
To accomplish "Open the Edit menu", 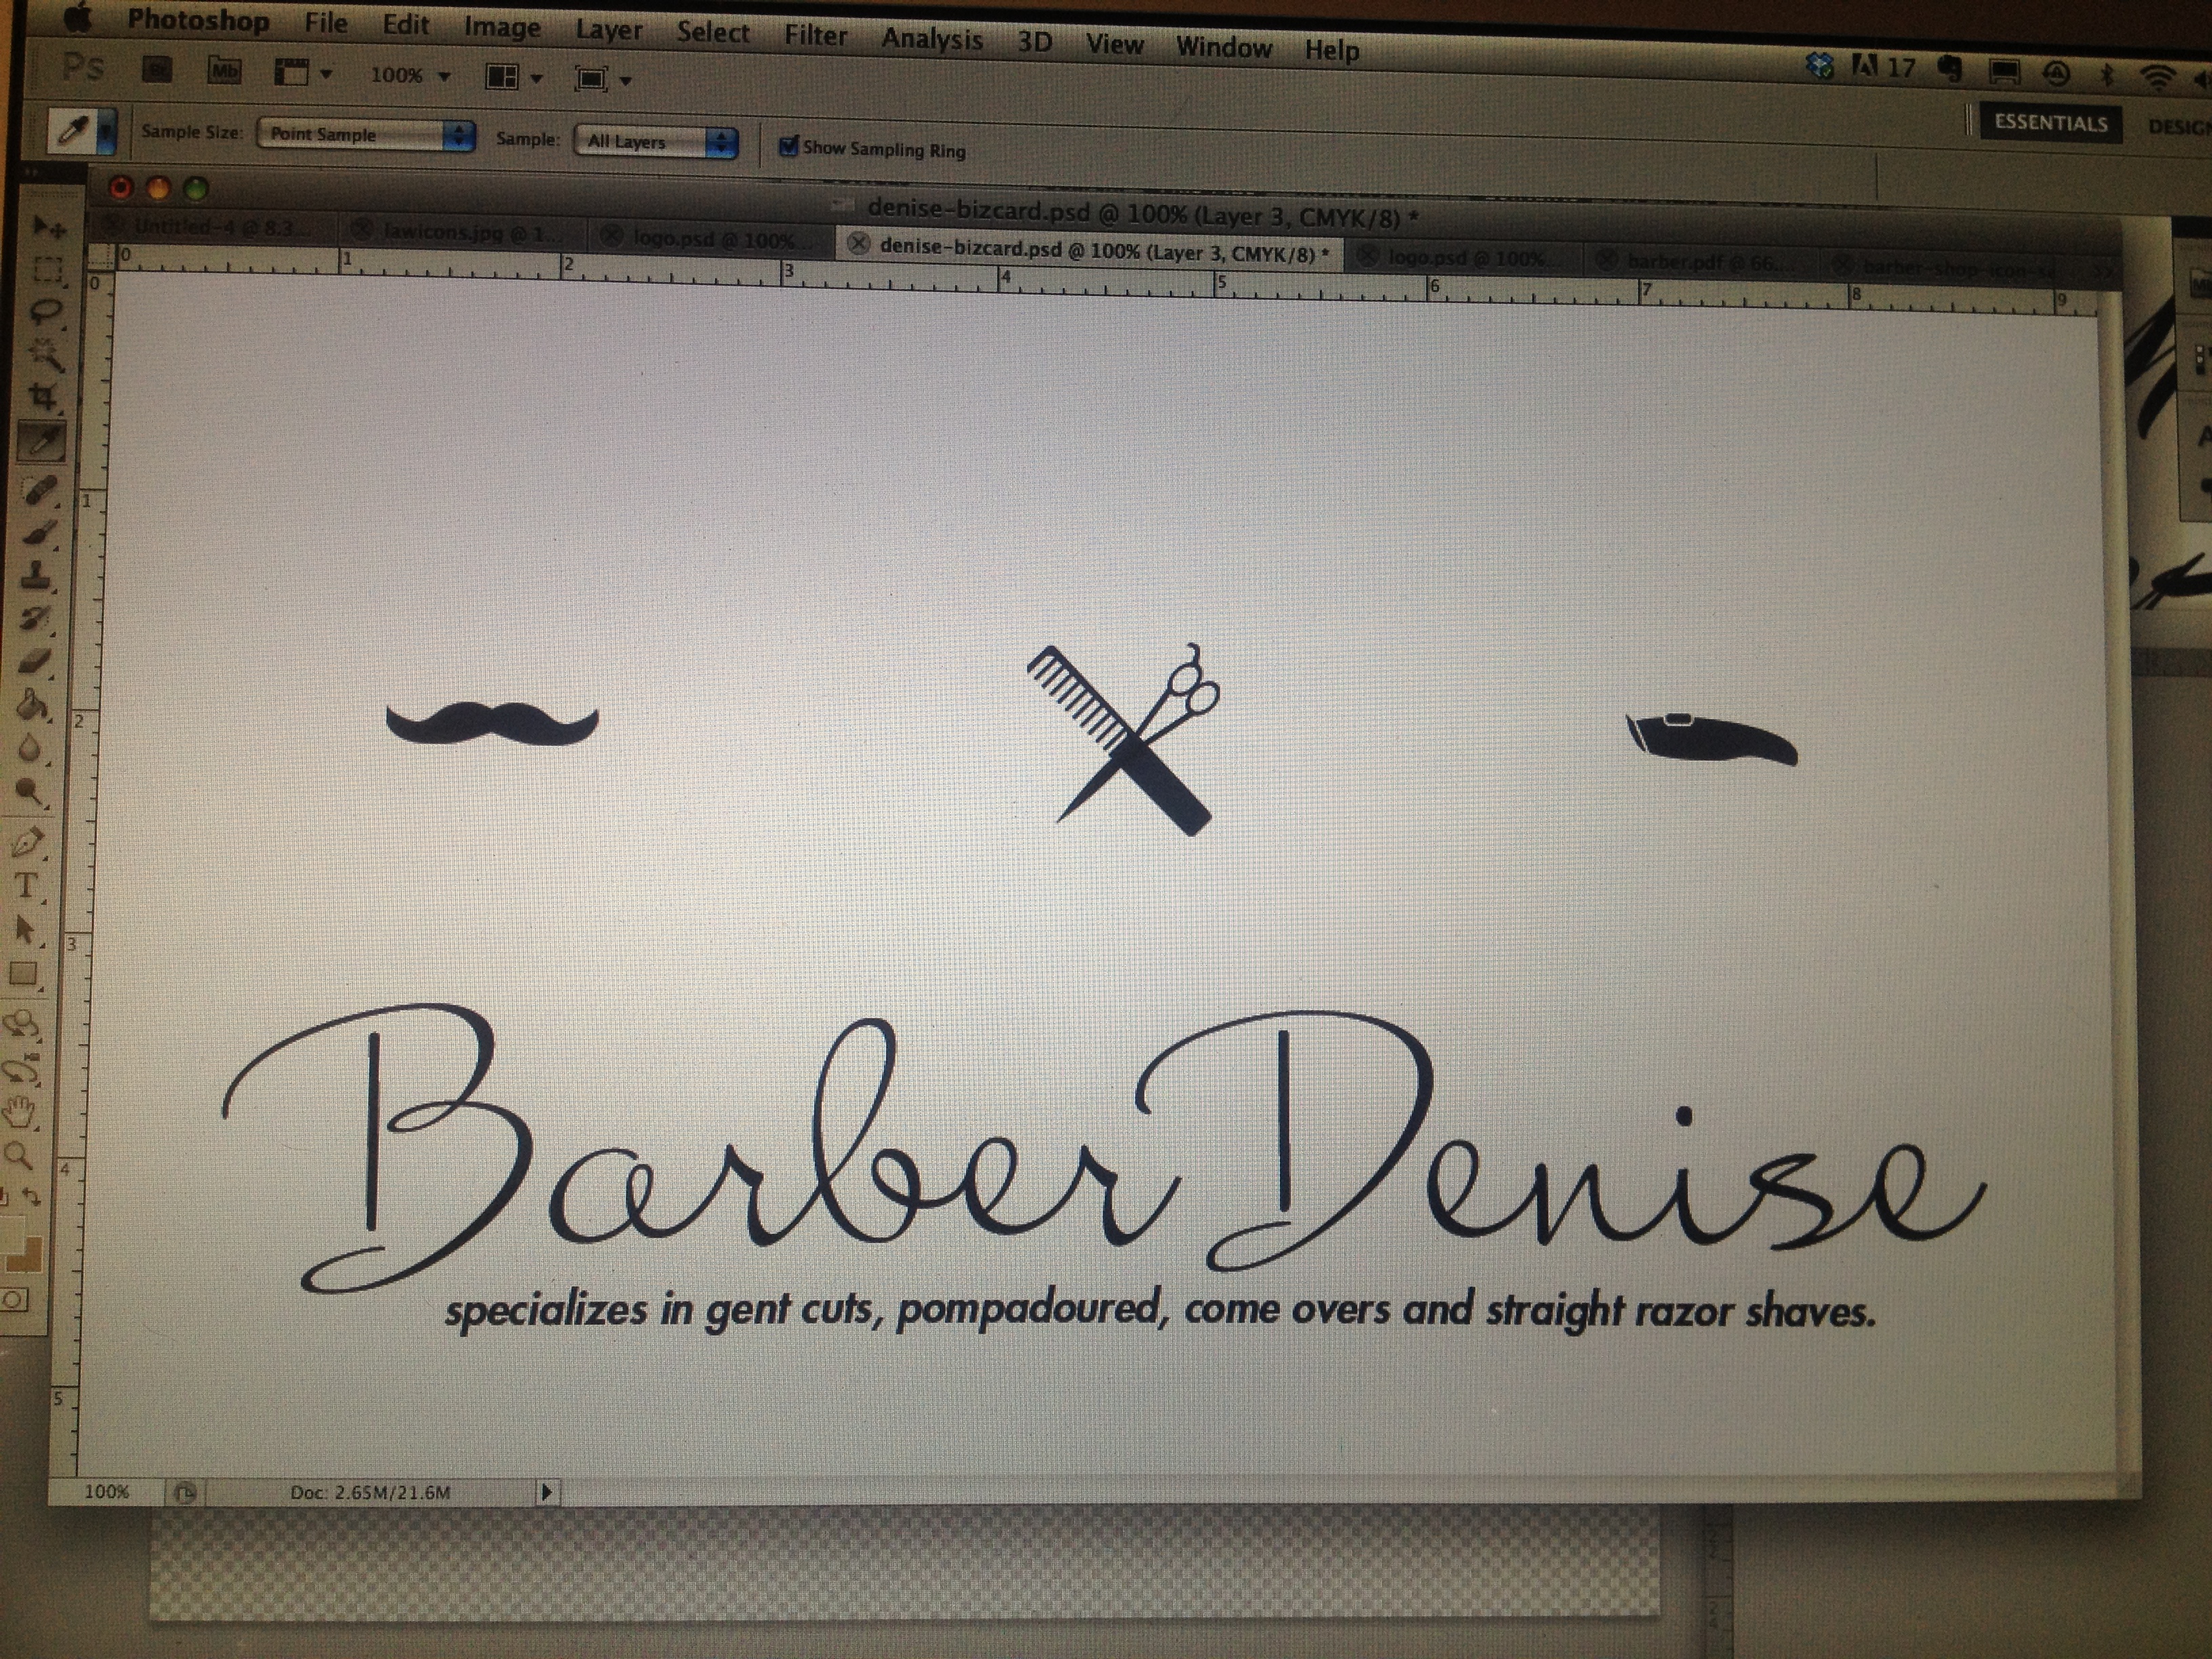I will coord(405,25).
